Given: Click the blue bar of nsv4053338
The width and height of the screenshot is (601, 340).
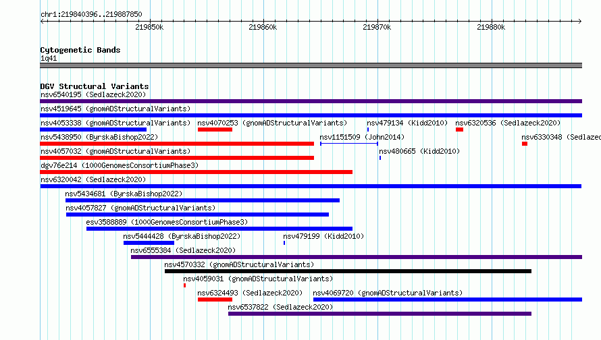Looking at the screenshot, I should (x=93, y=130).
